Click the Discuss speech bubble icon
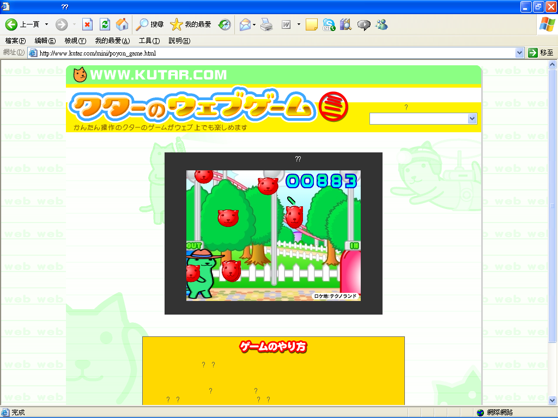 (363, 24)
